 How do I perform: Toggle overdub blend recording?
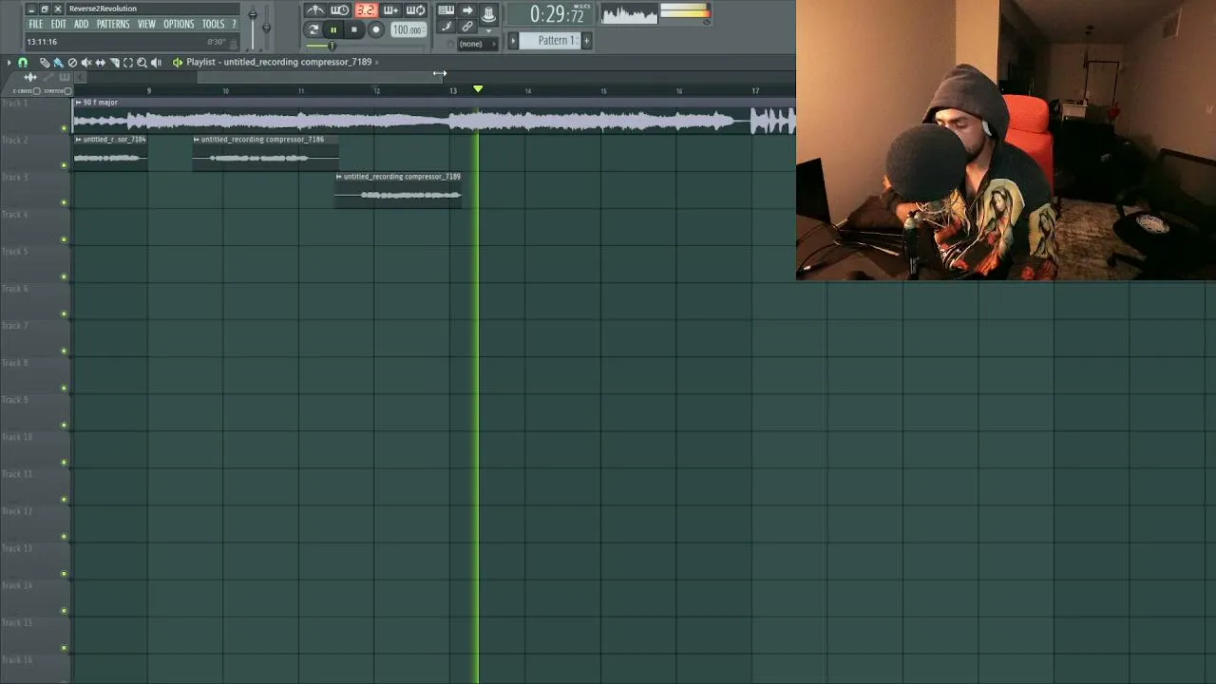(391, 10)
